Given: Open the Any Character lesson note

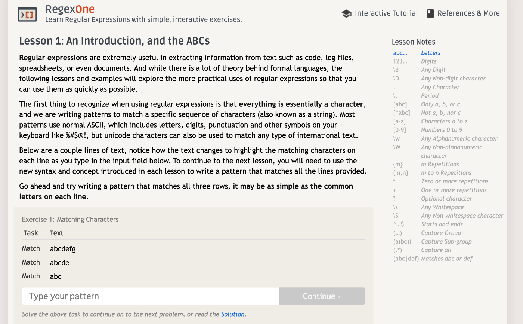Looking at the screenshot, I should (x=440, y=87).
